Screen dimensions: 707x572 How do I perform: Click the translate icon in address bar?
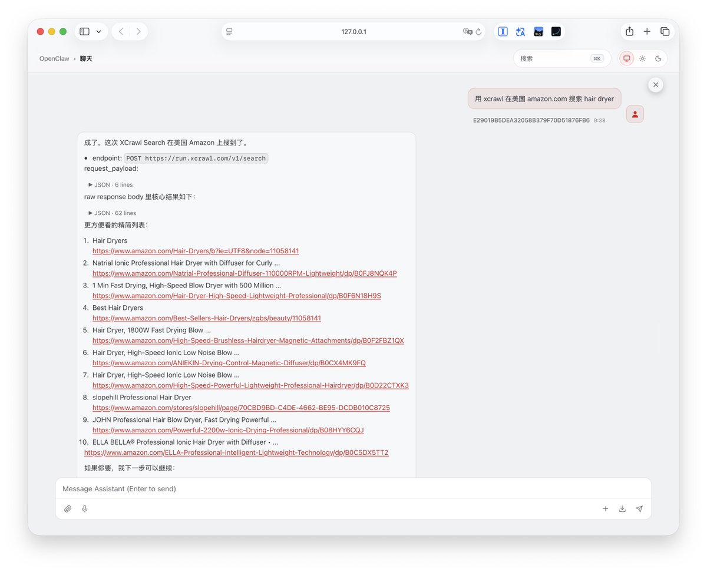tap(468, 32)
